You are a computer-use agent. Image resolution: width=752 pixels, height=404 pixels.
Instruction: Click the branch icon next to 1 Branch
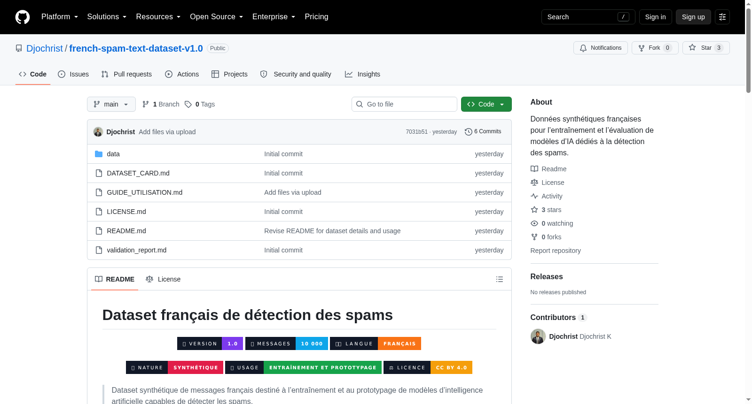click(x=146, y=104)
